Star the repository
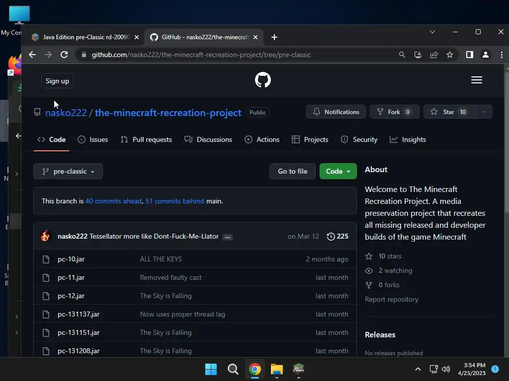Screen dimensions: 509x381 [449, 112]
